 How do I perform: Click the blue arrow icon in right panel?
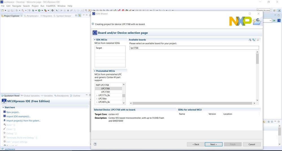279,21
